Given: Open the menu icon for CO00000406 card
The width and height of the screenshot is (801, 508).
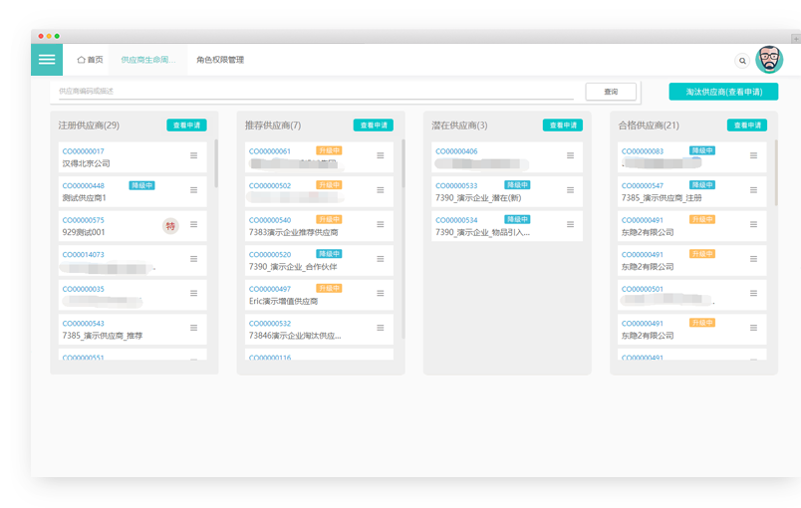Looking at the screenshot, I should pyautogui.click(x=570, y=155).
